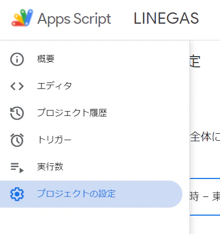Image resolution: width=220 pixels, height=234 pixels.
Task: Click the blue gear settings icon
Action: pyautogui.click(x=17, y=194)
